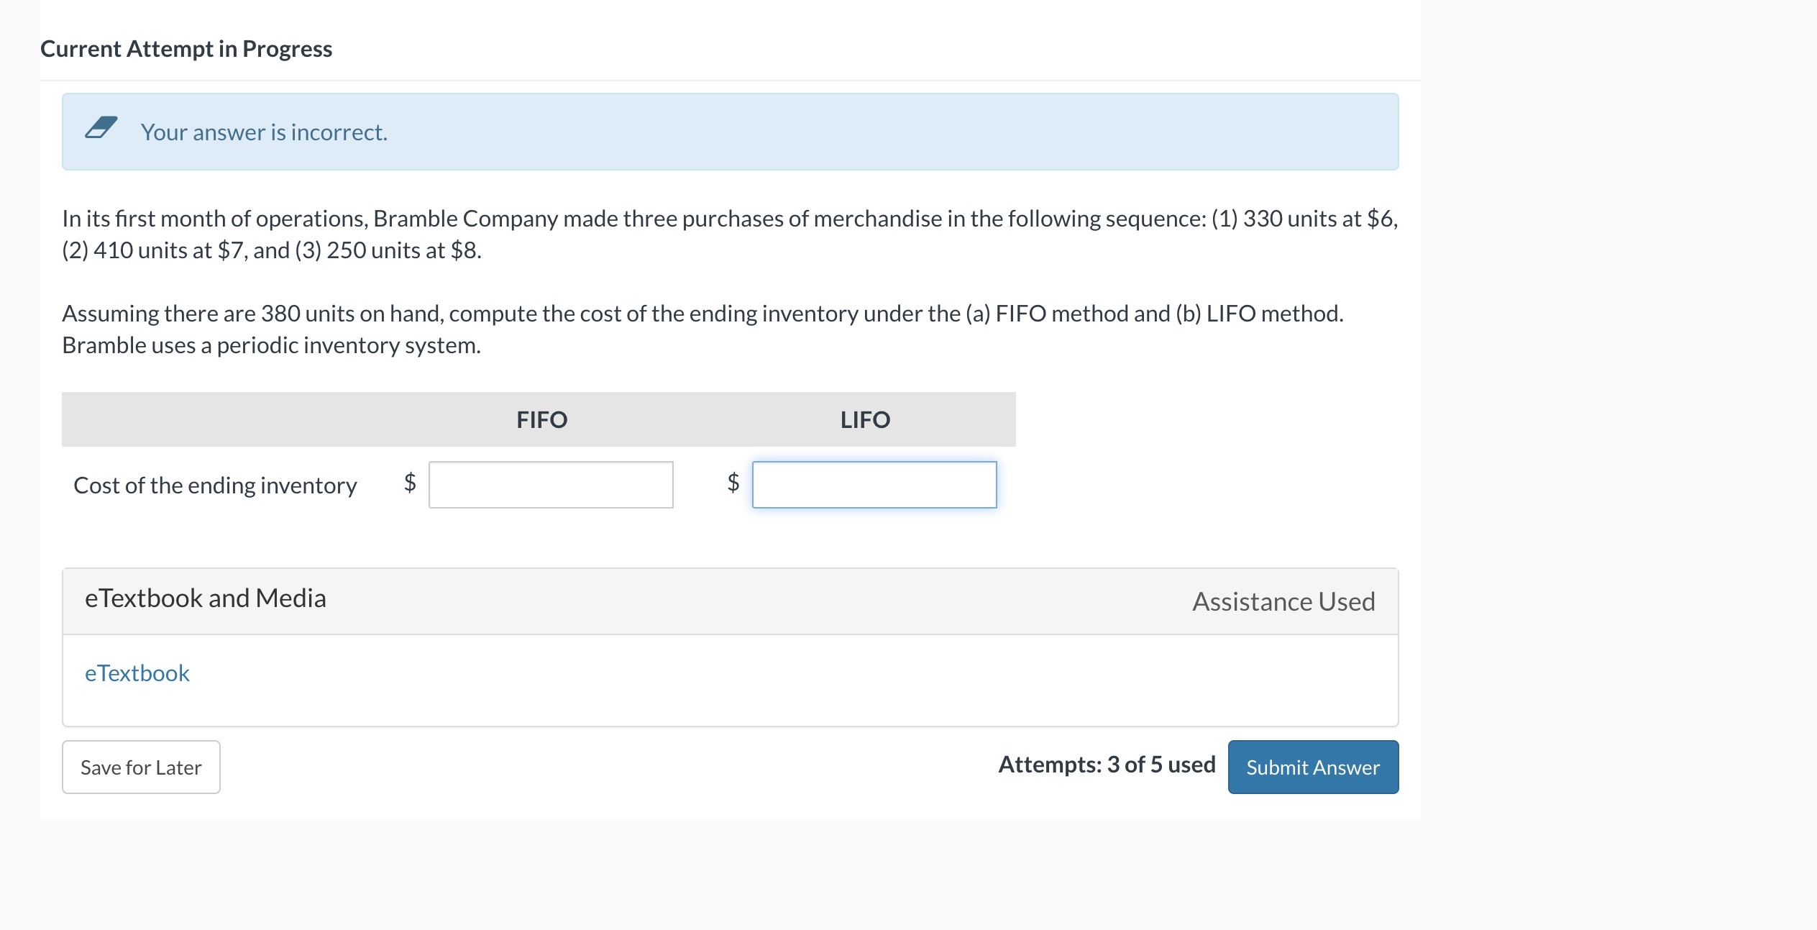Screen dimensions: 1817x930
Task: Click the Submit Answer button
Action: (x=1312, y=767)
